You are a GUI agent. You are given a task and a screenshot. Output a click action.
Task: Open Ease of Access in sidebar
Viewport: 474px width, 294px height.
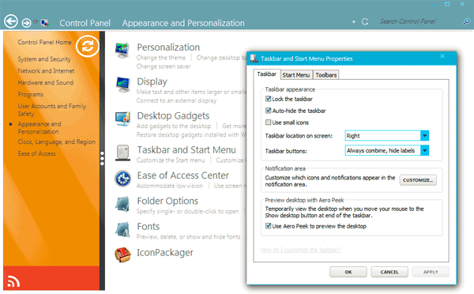[x=36, y=153]
